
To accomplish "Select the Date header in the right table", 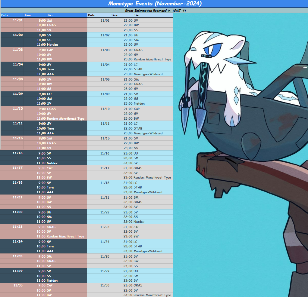I will [99, 15].
